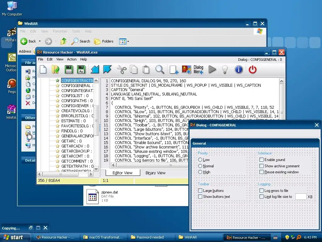Screen dimensions: 322x242
Task: Select the Low priority radio button
Action: coord(200,160)
